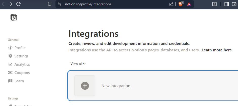The width and height of the screenshot is (238, 106).
Task: Toggle the browser sidebar panel
Action: pyautogui.click(x=227, y=4)
